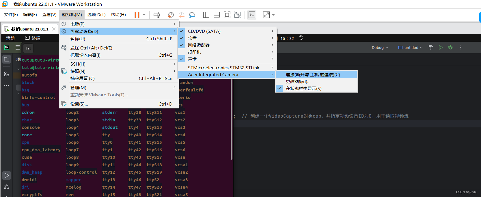Click the revert to snapshot icon
The height and width of the screenshot is (197, 481).
click(x=181, y=15)
